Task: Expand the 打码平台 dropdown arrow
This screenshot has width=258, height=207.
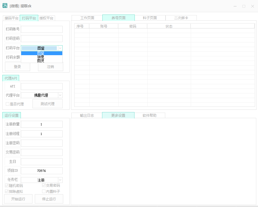Action: 60,48
